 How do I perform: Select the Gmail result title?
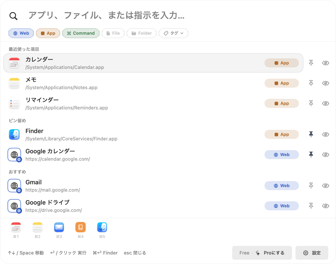coord(34,182)
